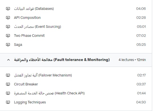
Task: Click the video icon beside Databases lecture
Action: (8, 9)
